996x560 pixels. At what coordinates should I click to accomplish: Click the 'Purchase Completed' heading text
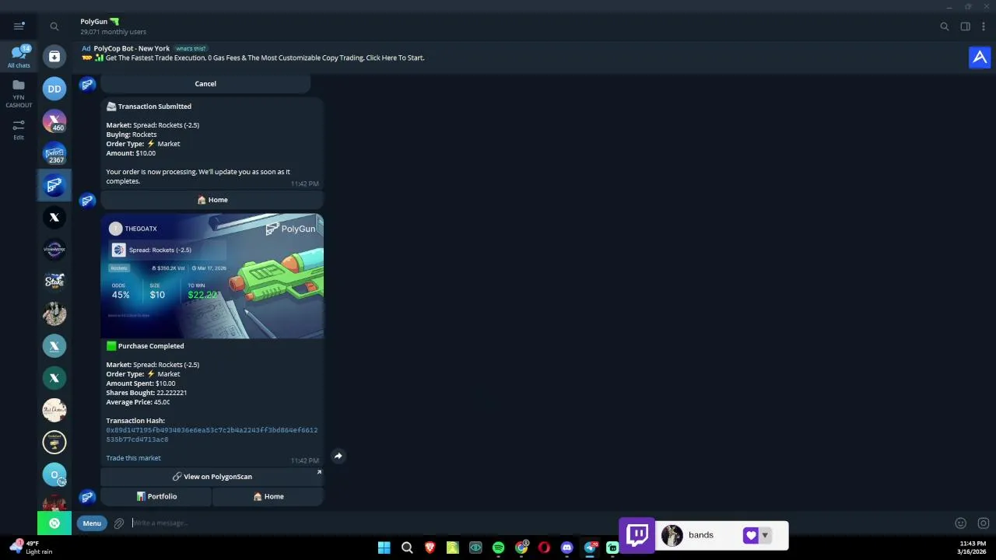point(151,346)
